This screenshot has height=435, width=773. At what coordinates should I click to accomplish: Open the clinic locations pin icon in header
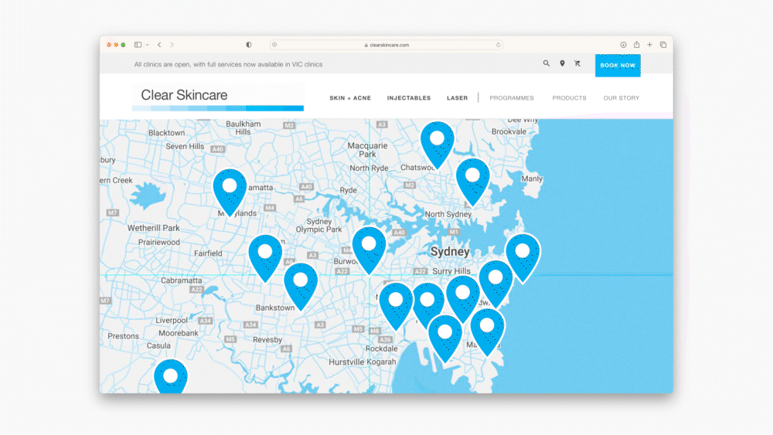point(562,63)
